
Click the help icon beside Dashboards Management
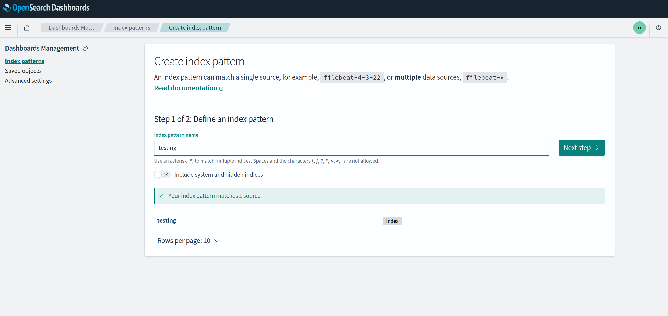coord(85,48)
